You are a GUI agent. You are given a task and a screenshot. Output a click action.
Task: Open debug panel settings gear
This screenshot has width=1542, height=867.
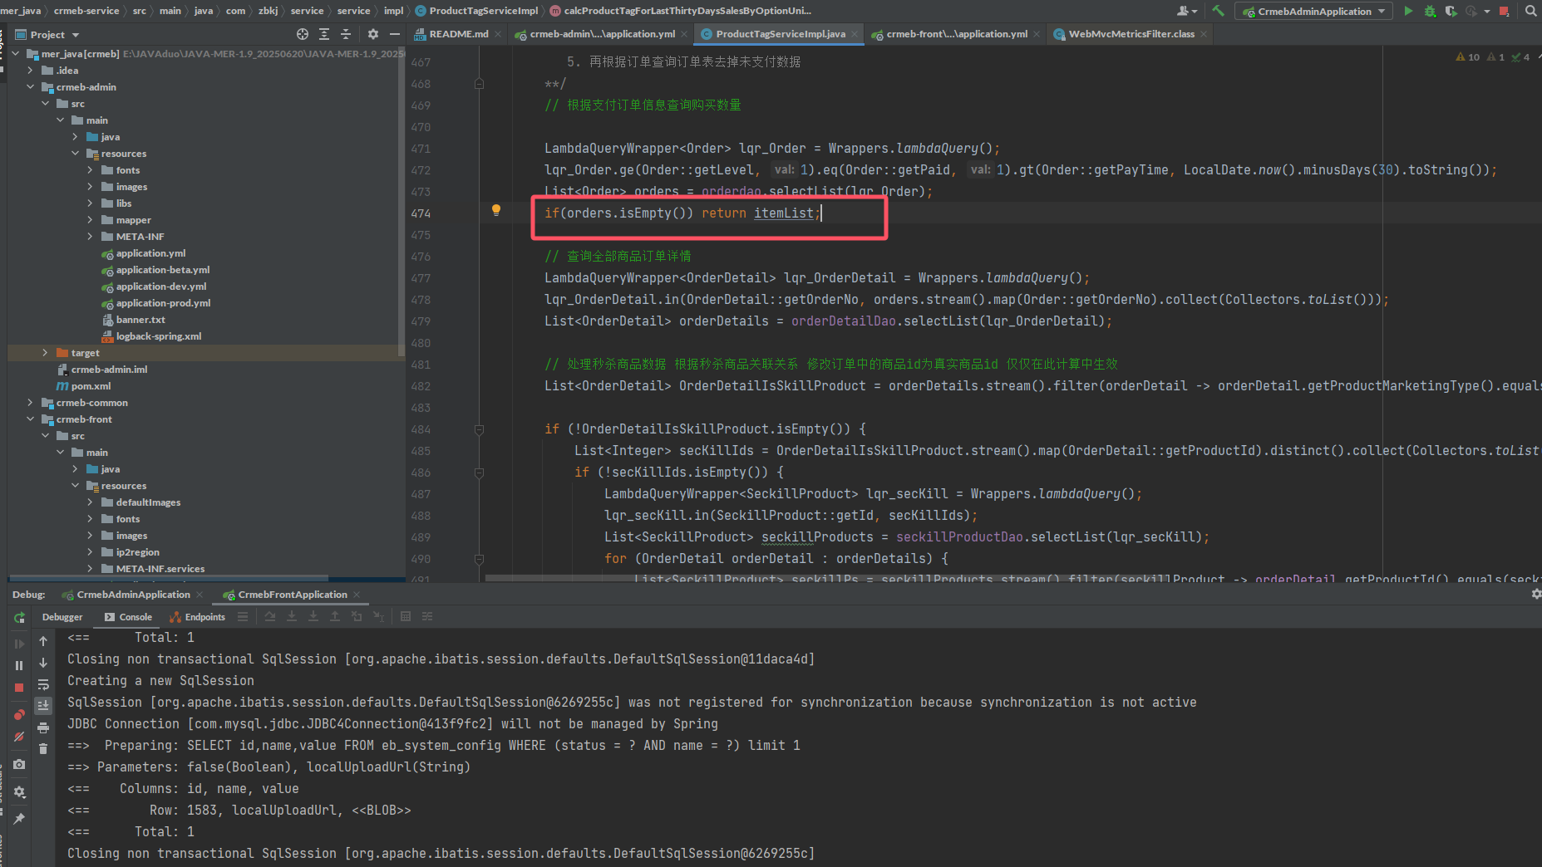pyautogui.click(x=19, y=791)
